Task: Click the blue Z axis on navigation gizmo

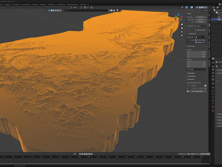Action: click(179, 14)
